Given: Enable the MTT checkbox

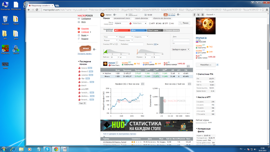Looking at the screenshot, I should tap(150, 24).
